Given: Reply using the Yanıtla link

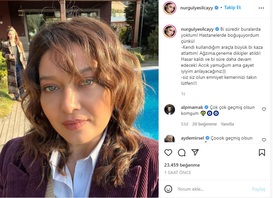Looking at the screenshot, I should point(228,124).
